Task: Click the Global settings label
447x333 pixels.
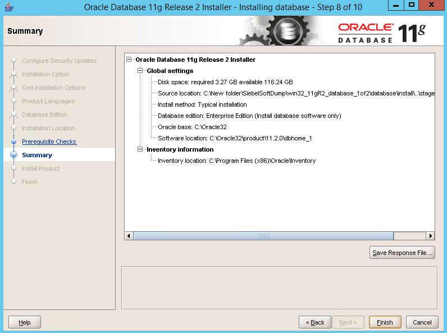Action: tap(170, 71)
